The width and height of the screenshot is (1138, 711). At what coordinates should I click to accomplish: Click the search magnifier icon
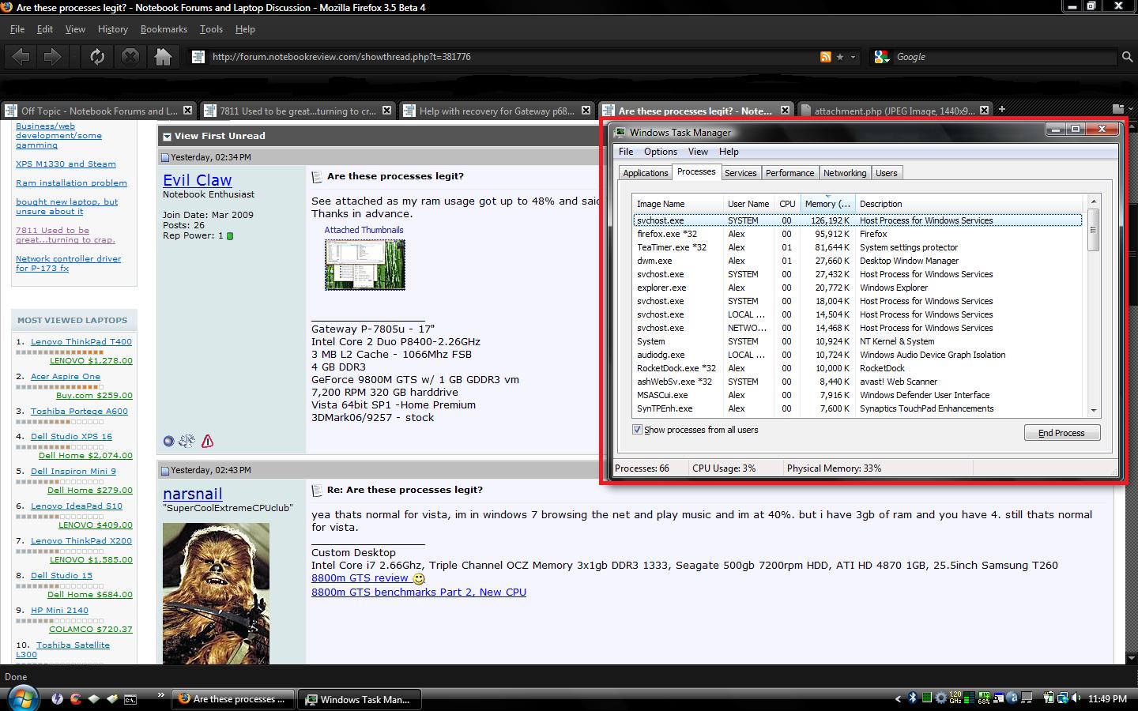point(1128,57)
